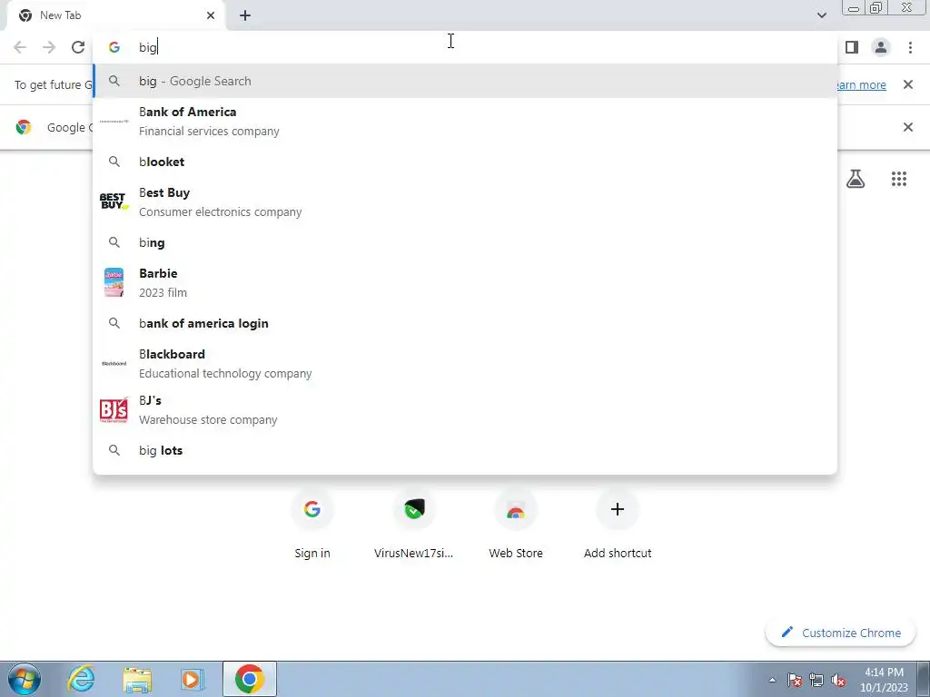
Task: Open the Search Labs flask icon
Action: tap(856, 179)
